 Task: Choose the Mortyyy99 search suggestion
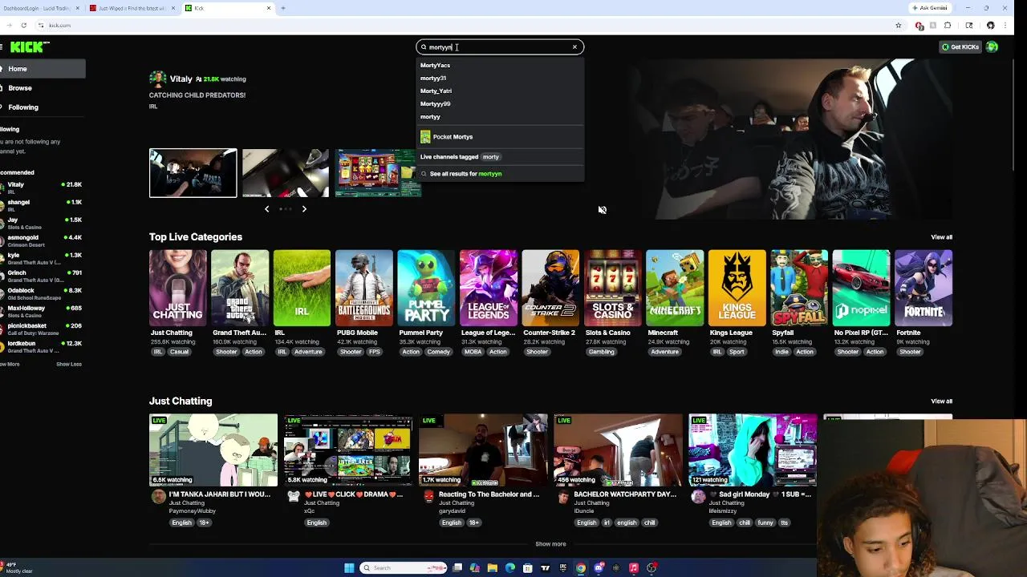pyautogui.click(x=500, y=104)
